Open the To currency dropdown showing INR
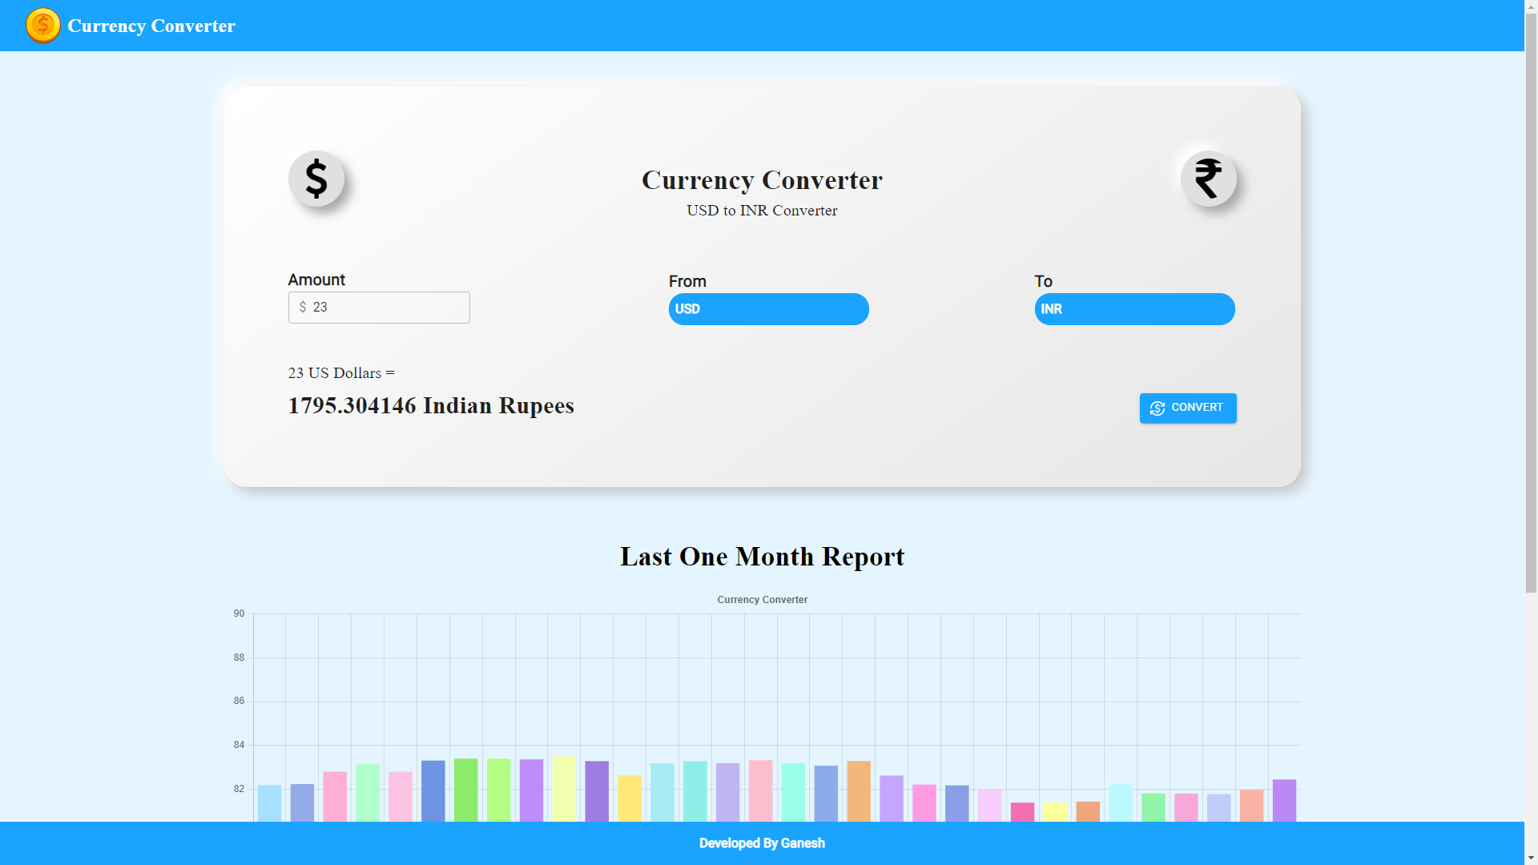 pos(1134,309)
